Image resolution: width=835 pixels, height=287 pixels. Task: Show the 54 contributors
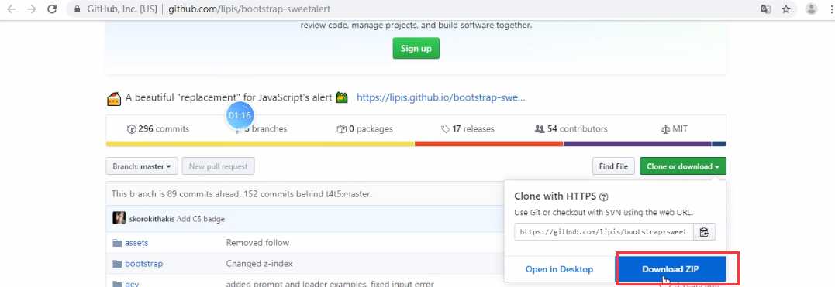tap(571, 128)
